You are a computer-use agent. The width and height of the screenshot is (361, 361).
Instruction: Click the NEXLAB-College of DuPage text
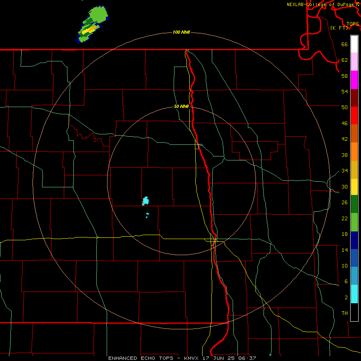pos(320,4)
